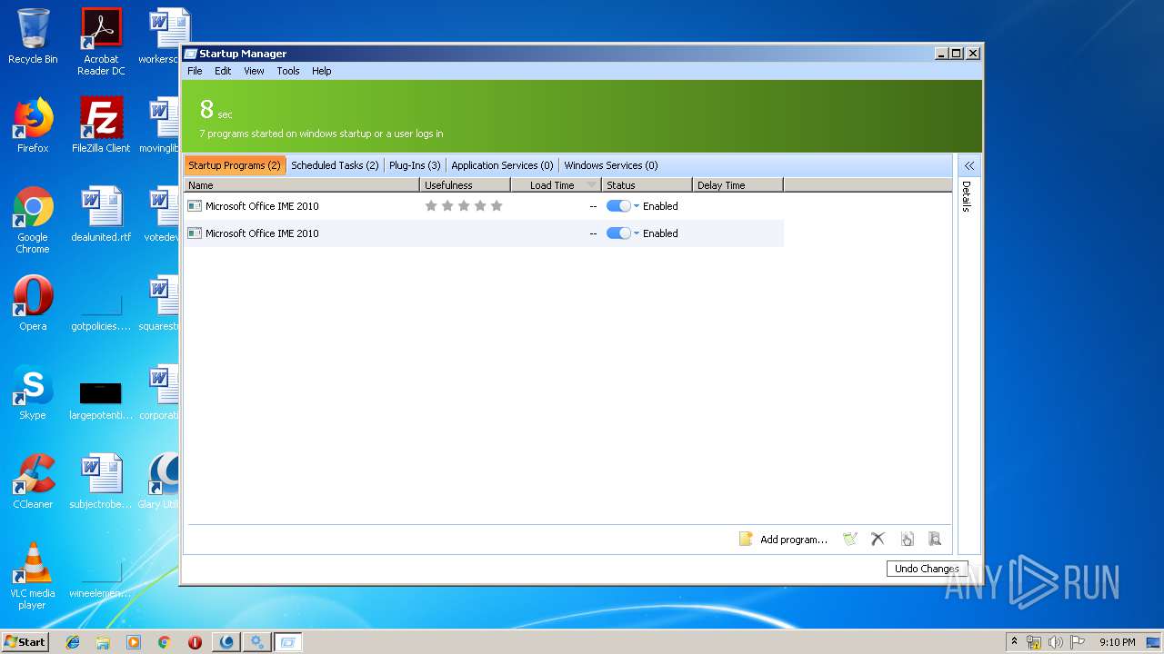This screenshot has height=654, width=1164.
Task: Switch to the Plug-Ins (3) tab
Action: 415,165
